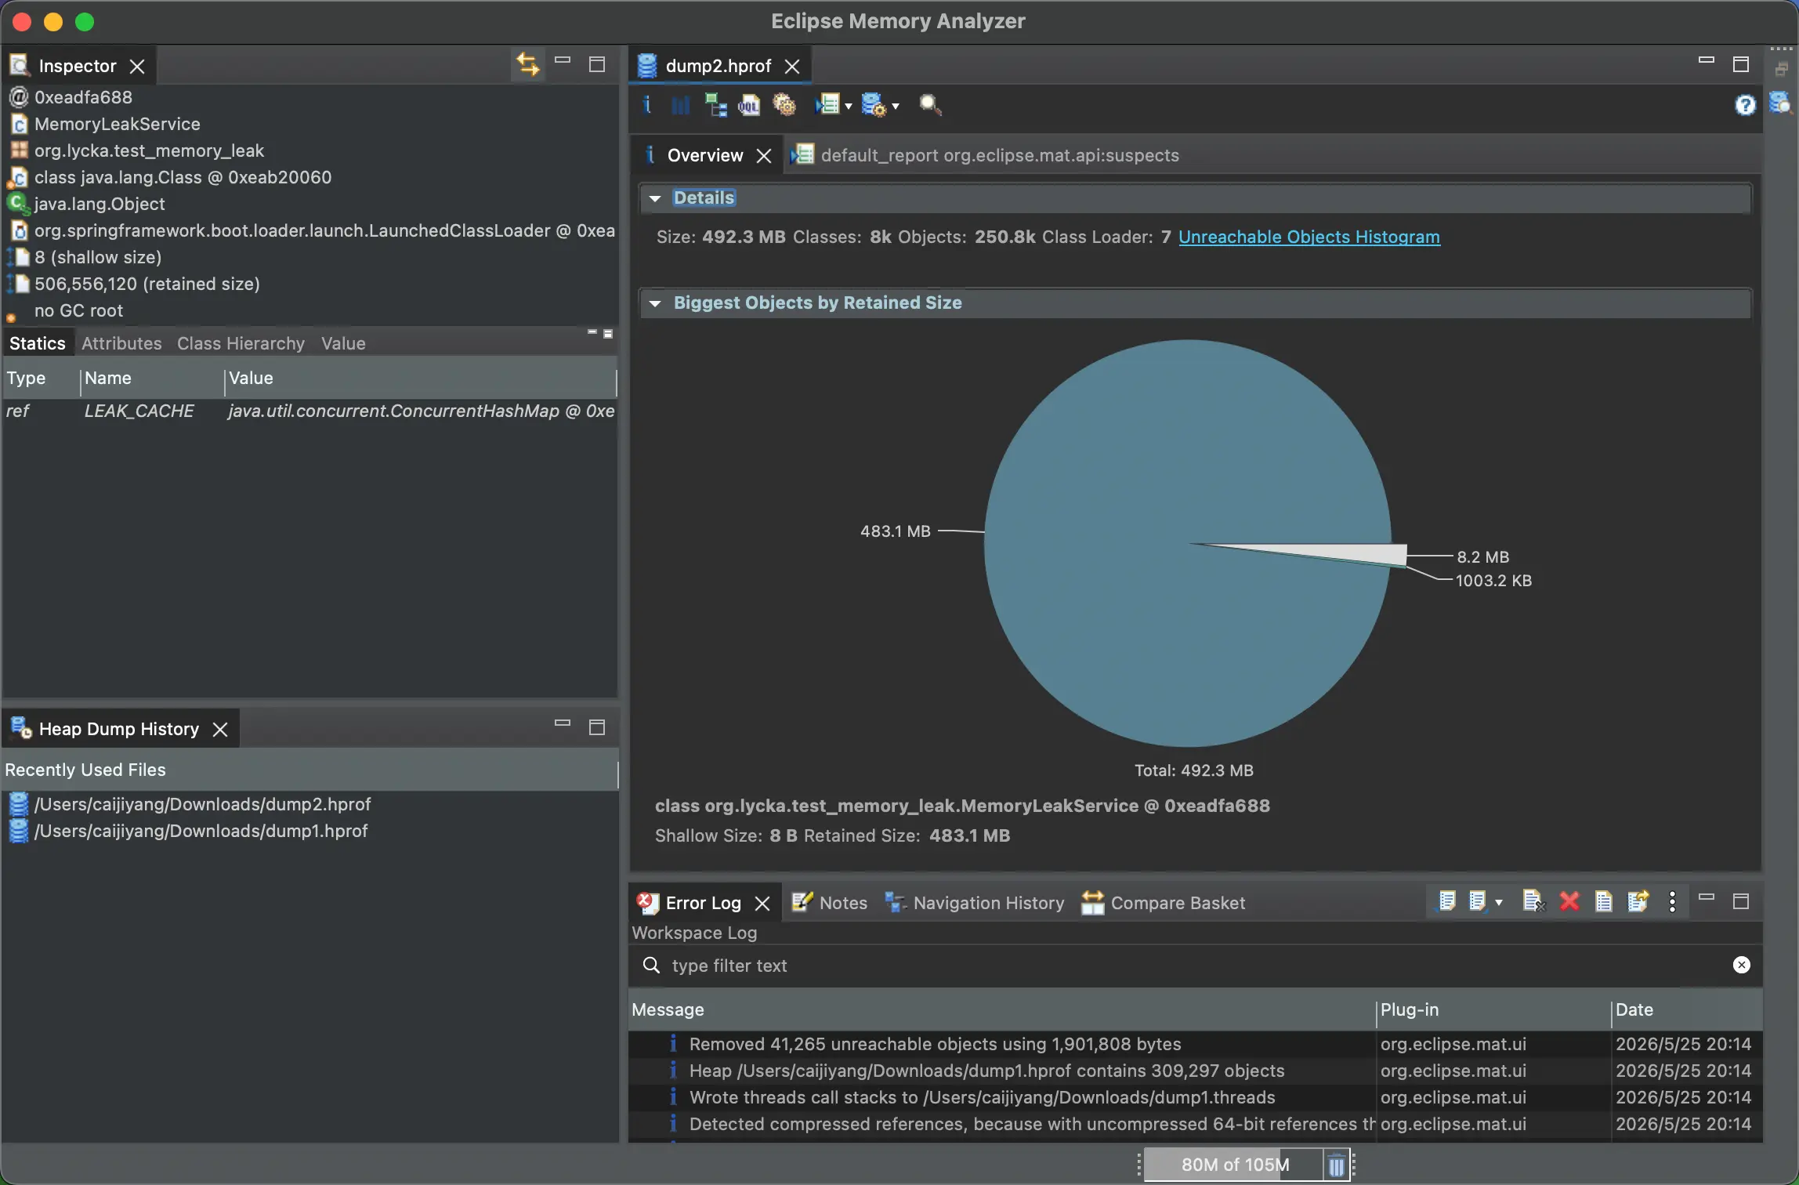Open the OQL query editor icon

click(x=749, y=104)
